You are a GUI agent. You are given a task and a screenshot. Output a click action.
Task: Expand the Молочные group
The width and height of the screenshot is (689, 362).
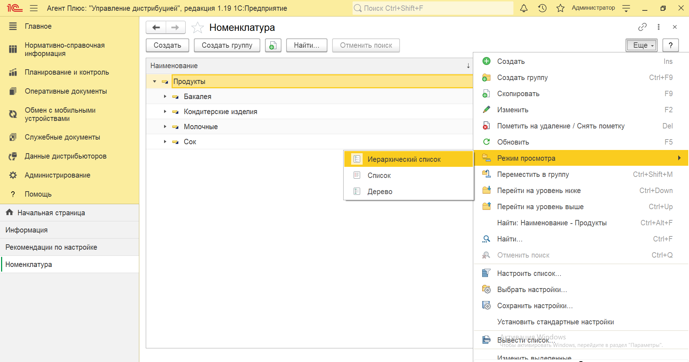(x=165, y=127)
